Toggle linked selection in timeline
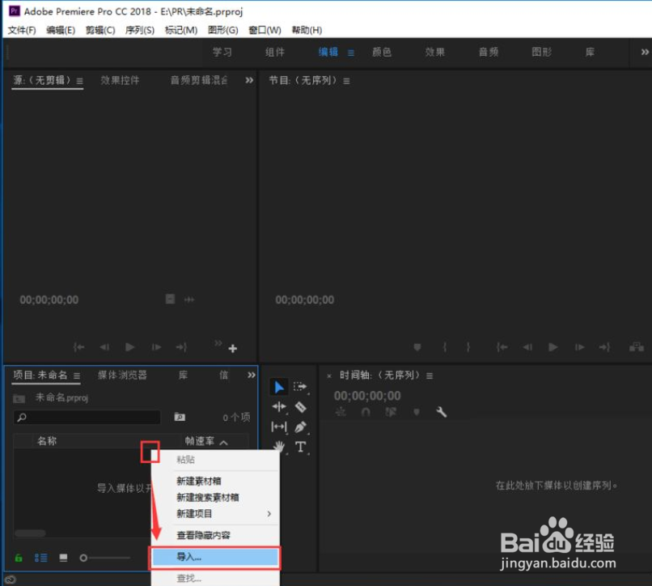Viewport: 652px width, 586px height. coord(391,412)
